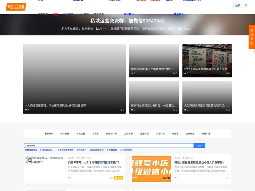Click comment icon on 餐饮行业 card
255x191 pixels.
(174, 110)
